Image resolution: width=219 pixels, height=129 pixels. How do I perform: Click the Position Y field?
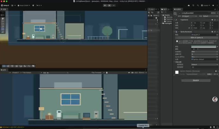206,23
